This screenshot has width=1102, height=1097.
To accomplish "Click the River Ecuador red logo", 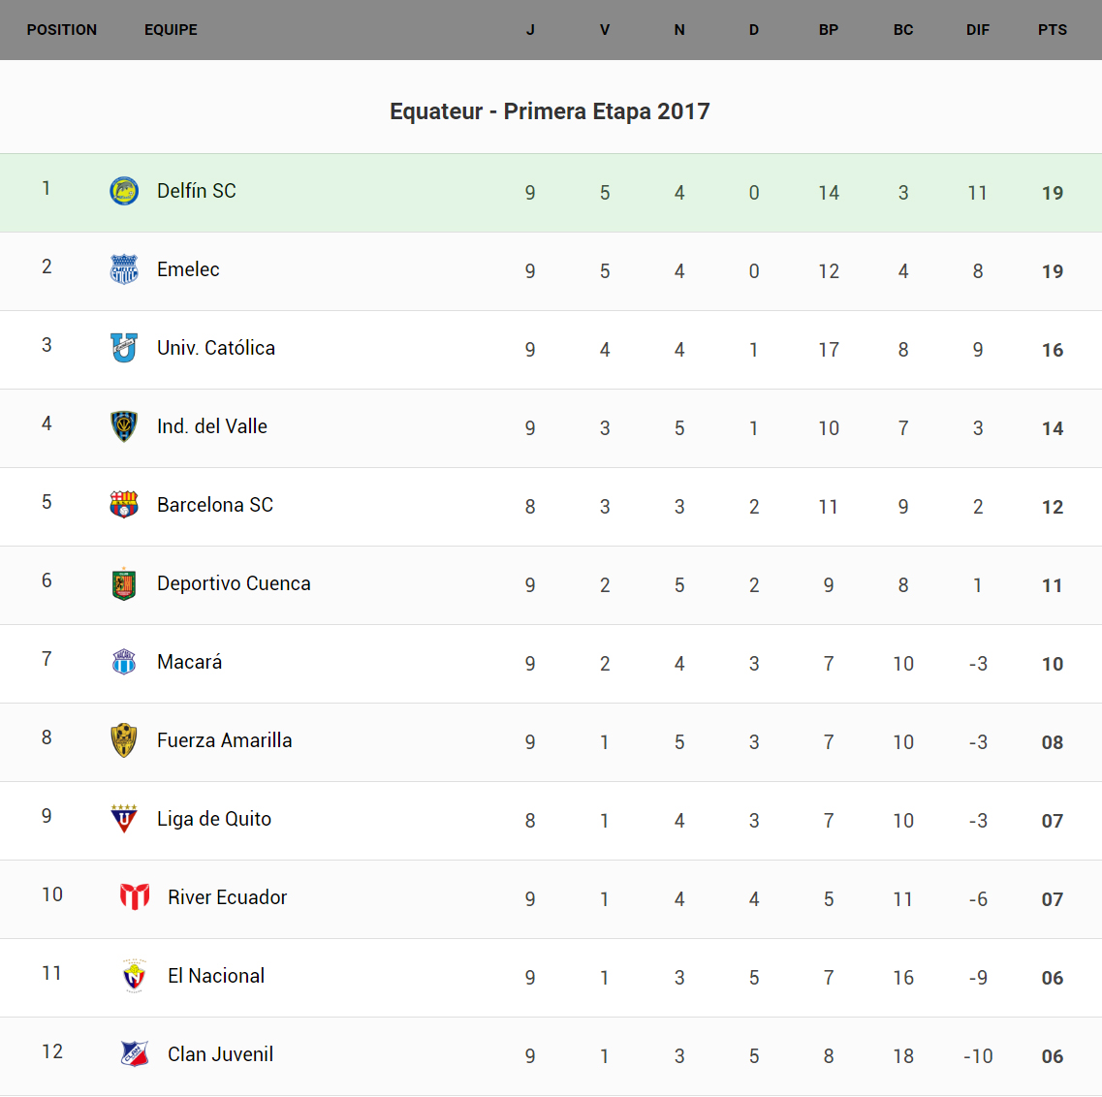I will point(135,897).
